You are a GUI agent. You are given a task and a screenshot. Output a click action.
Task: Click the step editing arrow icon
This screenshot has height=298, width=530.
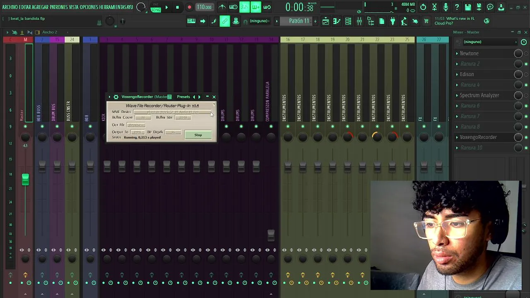pyautogui.click(x=202, y=21)
